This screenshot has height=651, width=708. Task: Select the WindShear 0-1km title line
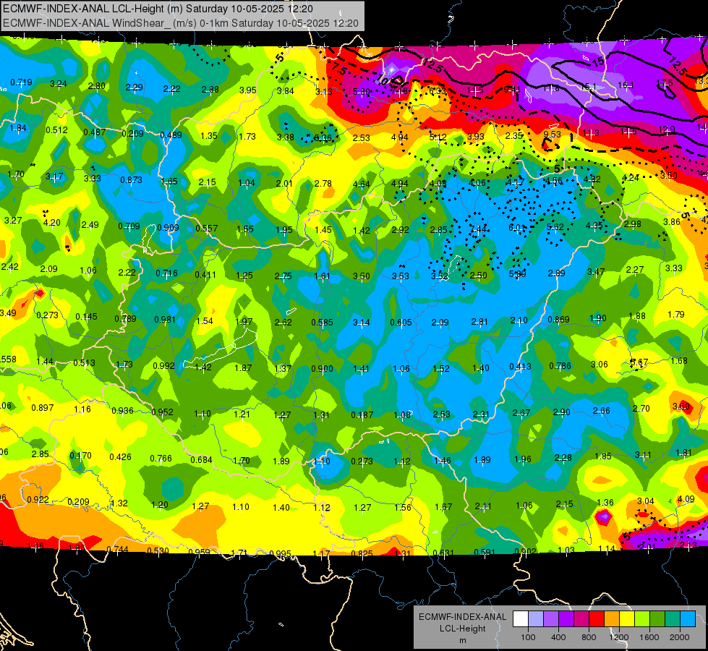point(181,23)
